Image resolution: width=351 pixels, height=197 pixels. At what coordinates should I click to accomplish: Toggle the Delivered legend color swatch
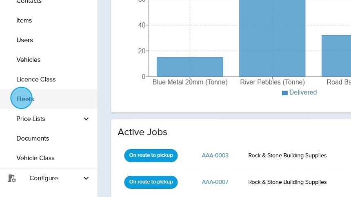(x=284, y=93)
